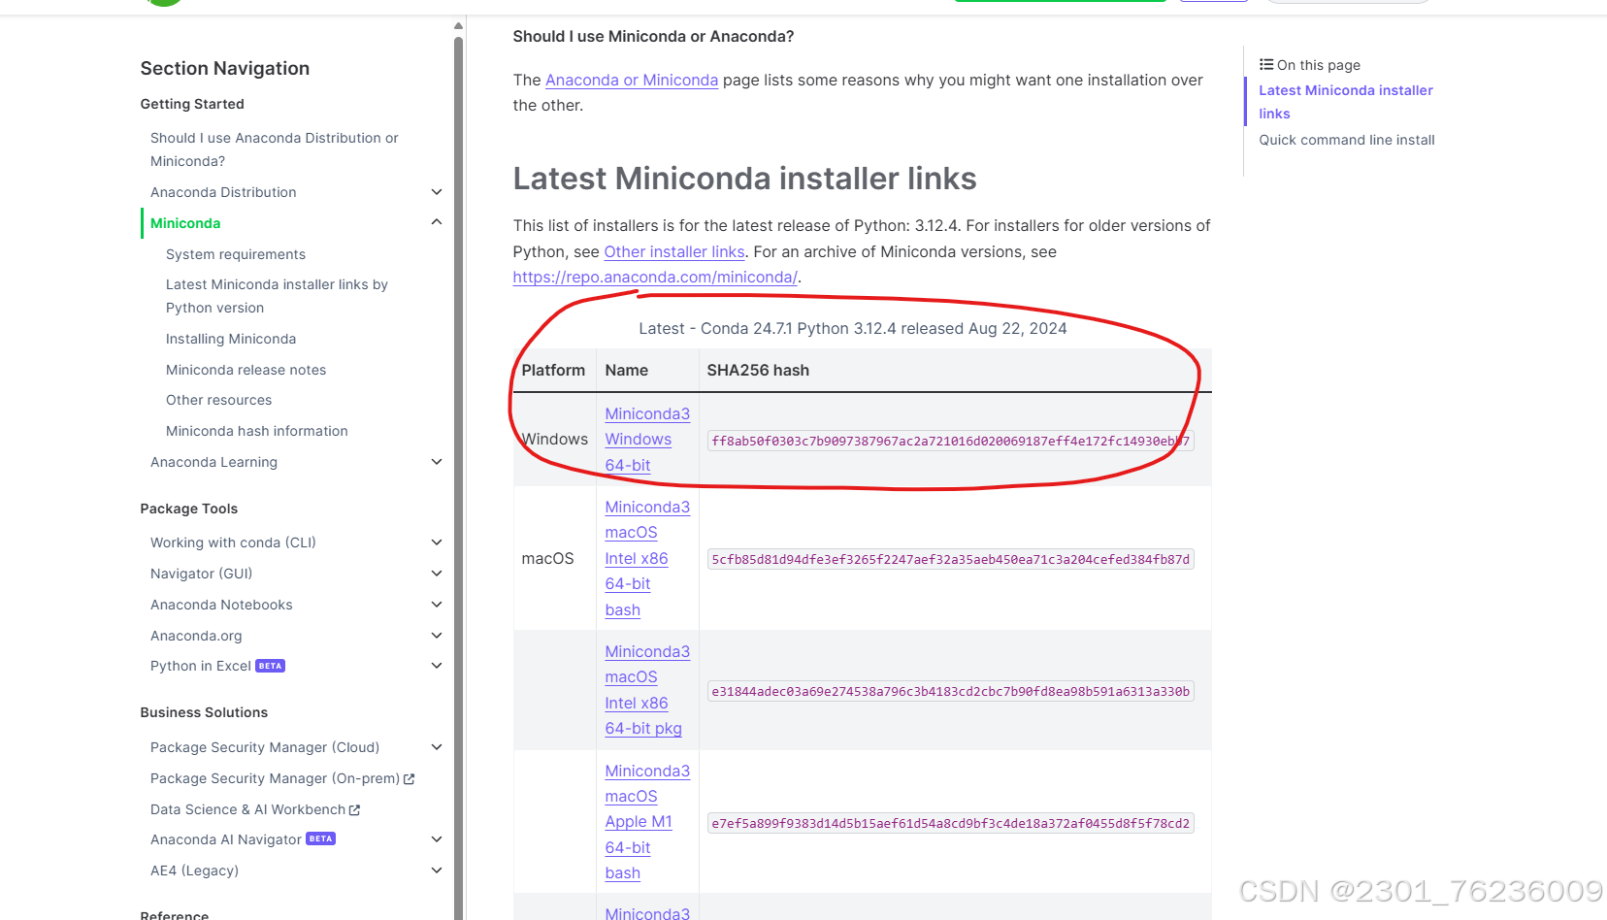Select the Anaconda Notebooks menu entry
1607x920 pixels.
[221, 604]
